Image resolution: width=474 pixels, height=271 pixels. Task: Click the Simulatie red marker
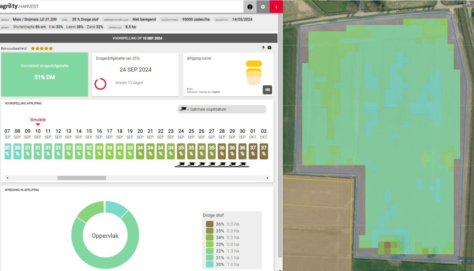(x=38, y=121)
